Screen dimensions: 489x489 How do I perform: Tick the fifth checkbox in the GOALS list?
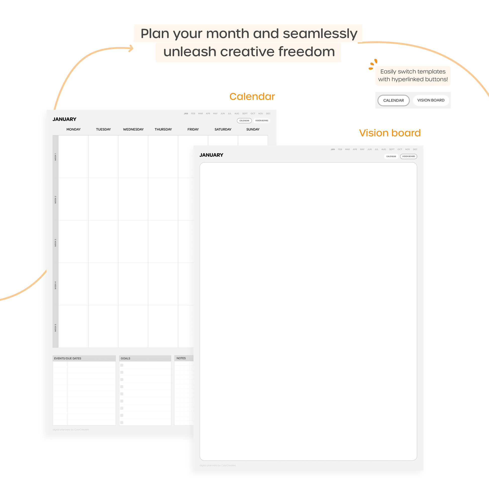click(122, 394)
